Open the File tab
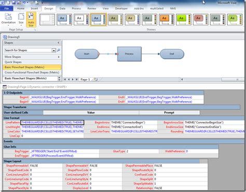 7,8
